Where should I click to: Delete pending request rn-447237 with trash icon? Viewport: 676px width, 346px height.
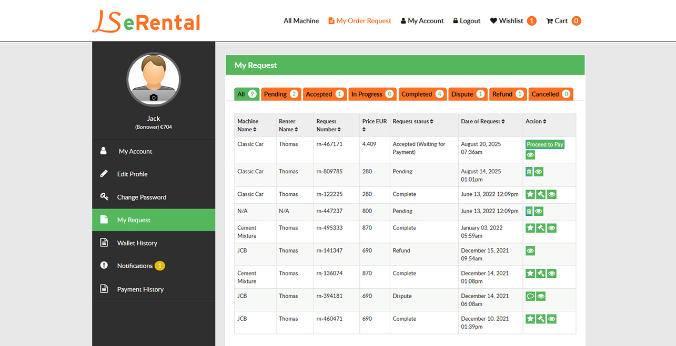tap(529, 211)
